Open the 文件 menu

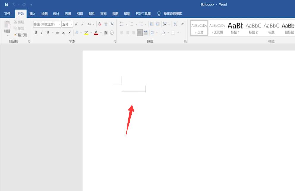tap(7, 14)
